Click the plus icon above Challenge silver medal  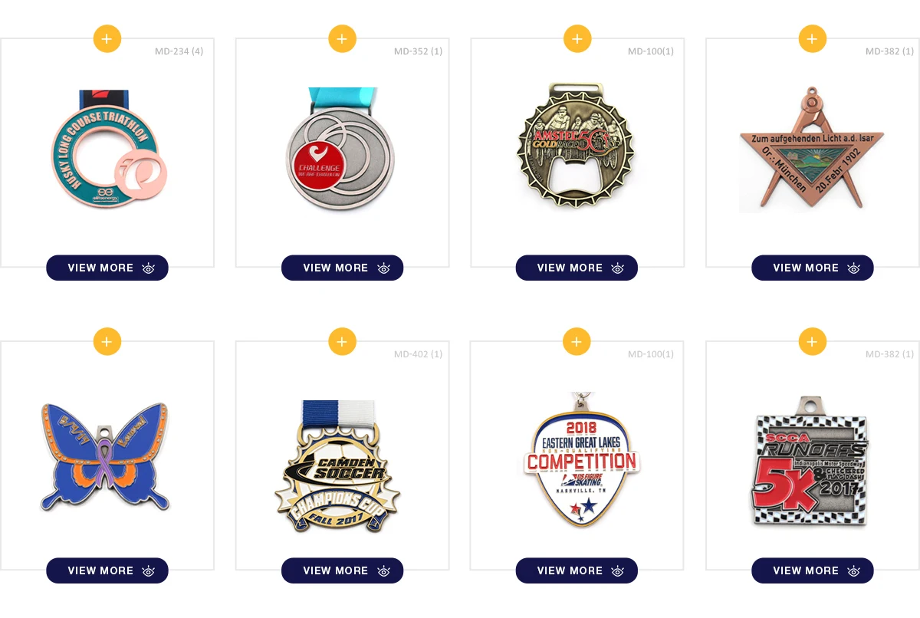coord(342,38)
